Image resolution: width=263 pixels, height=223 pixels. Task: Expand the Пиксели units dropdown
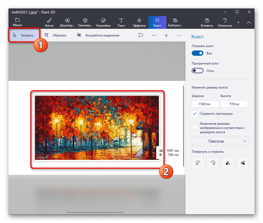click(x=220, y=141)
